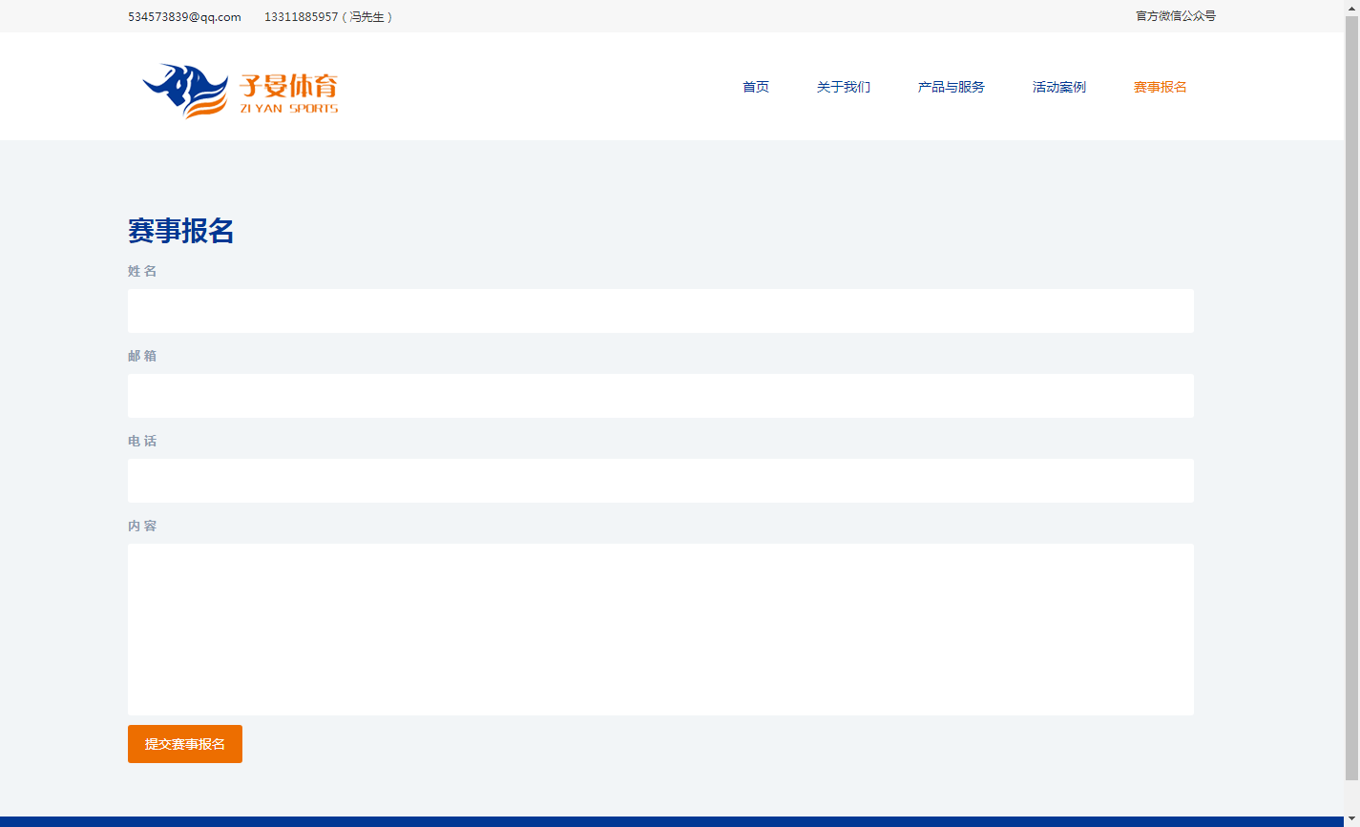
Task: Focus the 姓名 input field
Action: 660,311
